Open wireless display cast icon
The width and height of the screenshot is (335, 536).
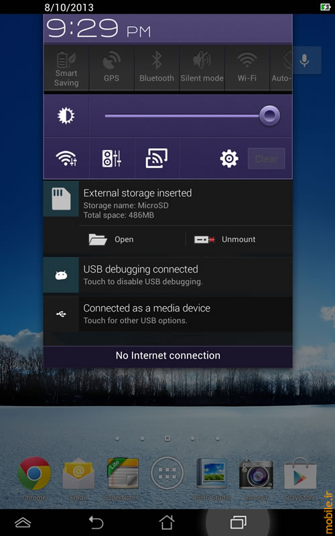[x=157, y=158]
